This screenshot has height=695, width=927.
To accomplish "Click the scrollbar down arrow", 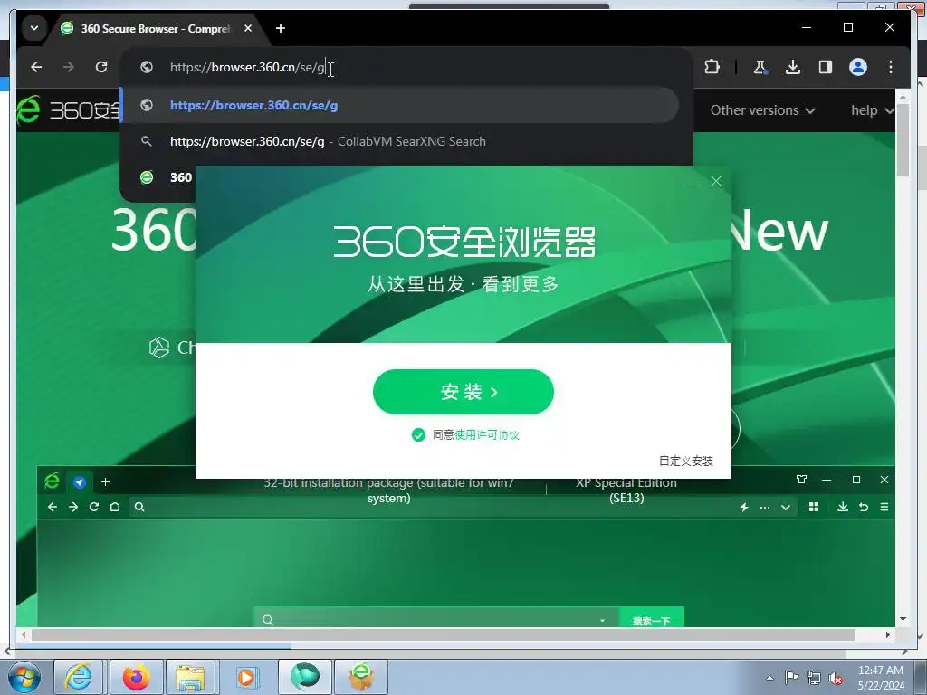I will pyautogui.click(x=903, y=619).
